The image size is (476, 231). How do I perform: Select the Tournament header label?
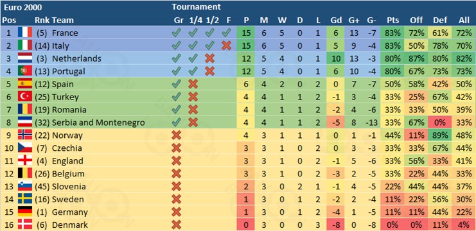[196, 6]
